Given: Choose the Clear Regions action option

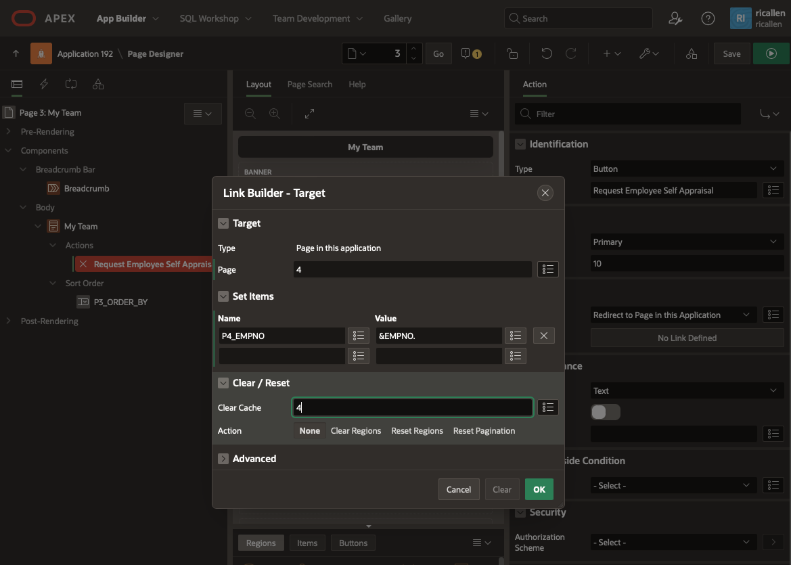Looking at the screenshot, I should 356,431.
